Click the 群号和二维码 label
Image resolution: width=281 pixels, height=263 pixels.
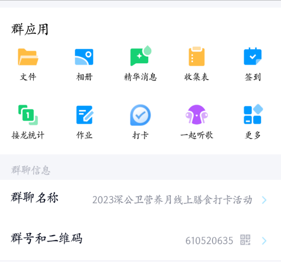pyautogui.click(x=47, y=238)
